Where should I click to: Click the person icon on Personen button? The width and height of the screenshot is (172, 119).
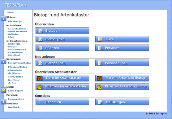pos(100,48)
